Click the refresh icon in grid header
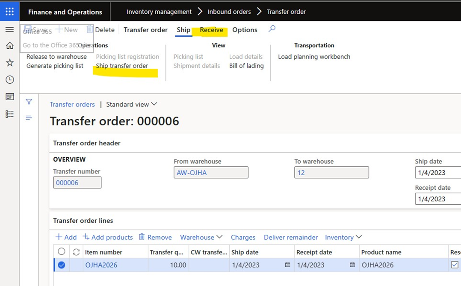The image size is (461, 286). click(77, 252)
